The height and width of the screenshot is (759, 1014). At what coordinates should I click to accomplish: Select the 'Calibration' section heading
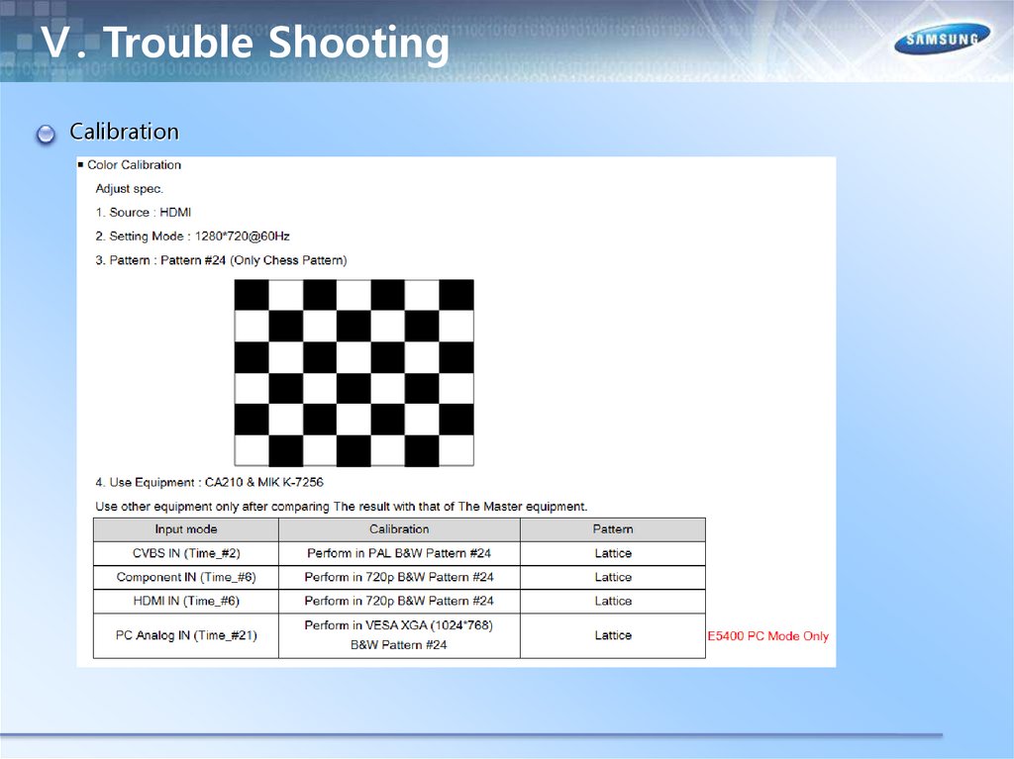pyautogui.click(x=124, y=132)
